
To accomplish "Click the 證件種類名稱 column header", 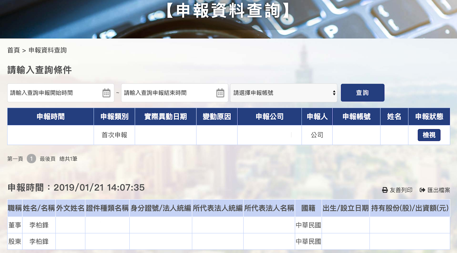I will [x=107, y=208].
